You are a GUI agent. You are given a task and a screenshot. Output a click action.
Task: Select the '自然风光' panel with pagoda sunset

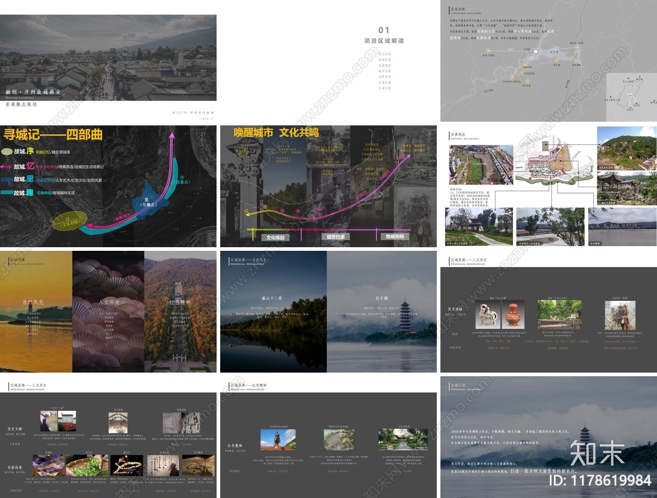click(x=36, y=312)
